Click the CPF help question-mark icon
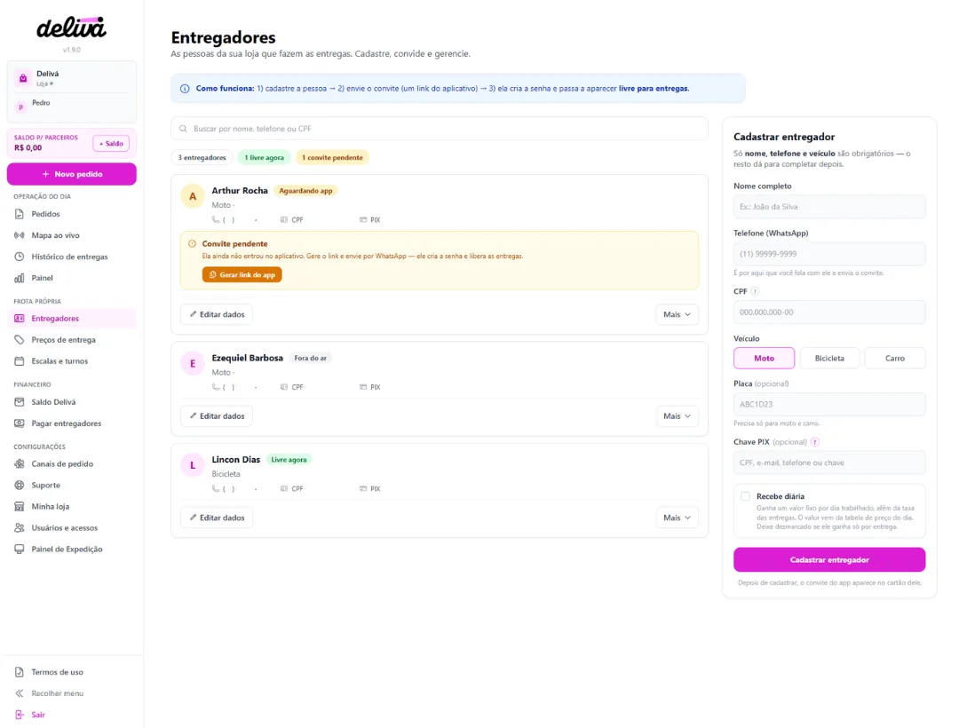 pos(755,291)
